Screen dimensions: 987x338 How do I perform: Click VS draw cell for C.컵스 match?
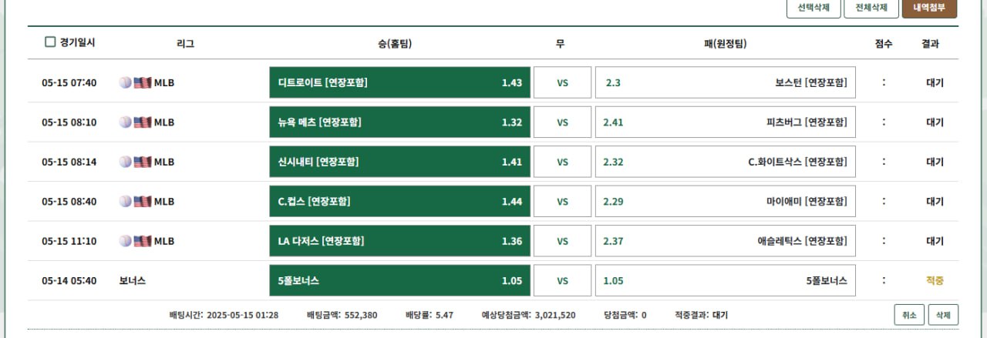coord(563,202)
